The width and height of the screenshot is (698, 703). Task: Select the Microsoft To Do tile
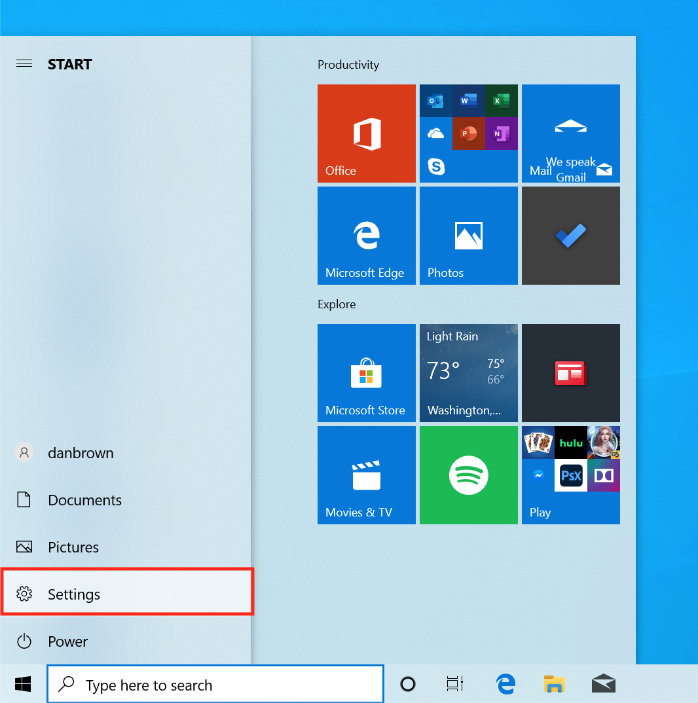click(570, 236)
